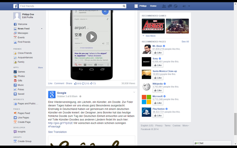Open the notifications globe icon

pyautogui.click(x=176, y=6)
